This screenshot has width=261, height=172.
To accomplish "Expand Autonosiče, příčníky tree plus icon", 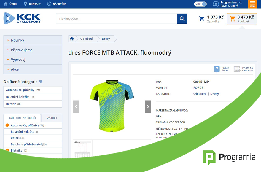I will pyautogui.click(x=7, y=125).
